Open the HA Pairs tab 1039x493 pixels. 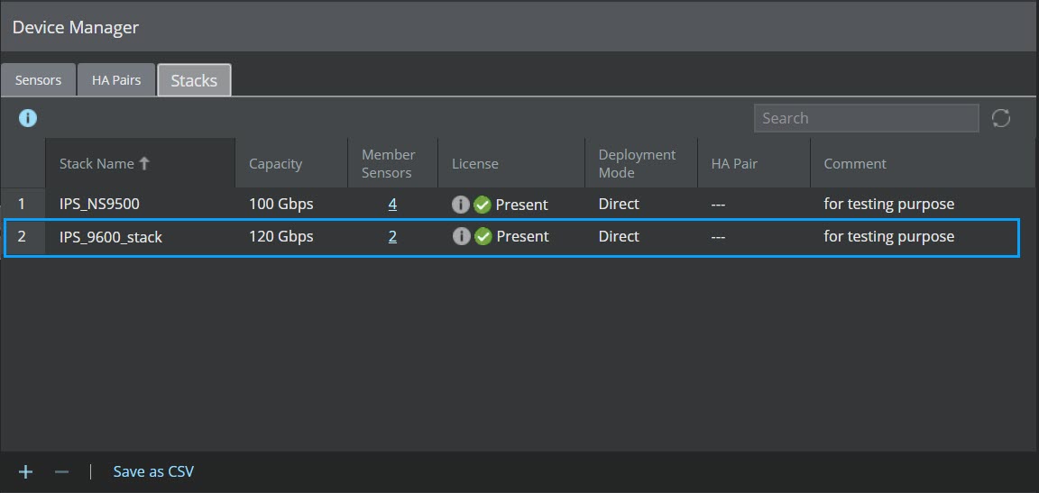point(116,80)
